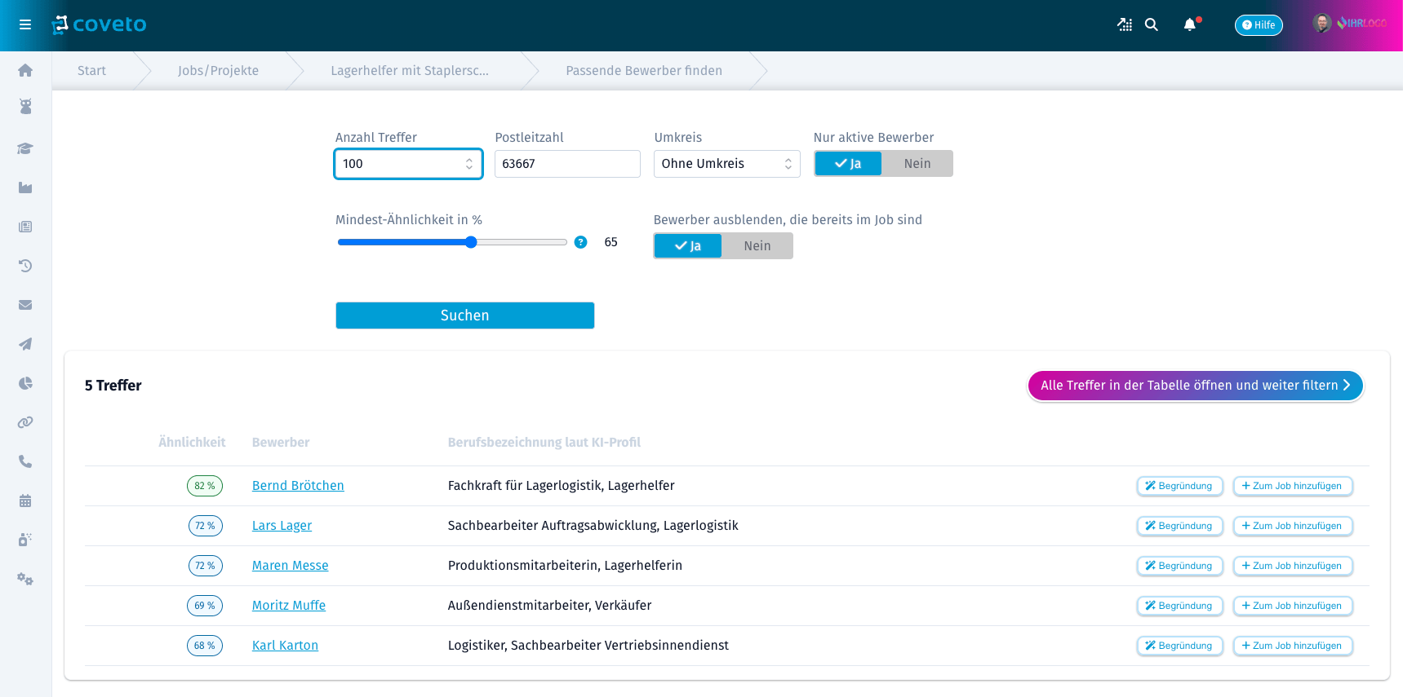
Task: Click the Suchen button
Action: pos(464,315)
